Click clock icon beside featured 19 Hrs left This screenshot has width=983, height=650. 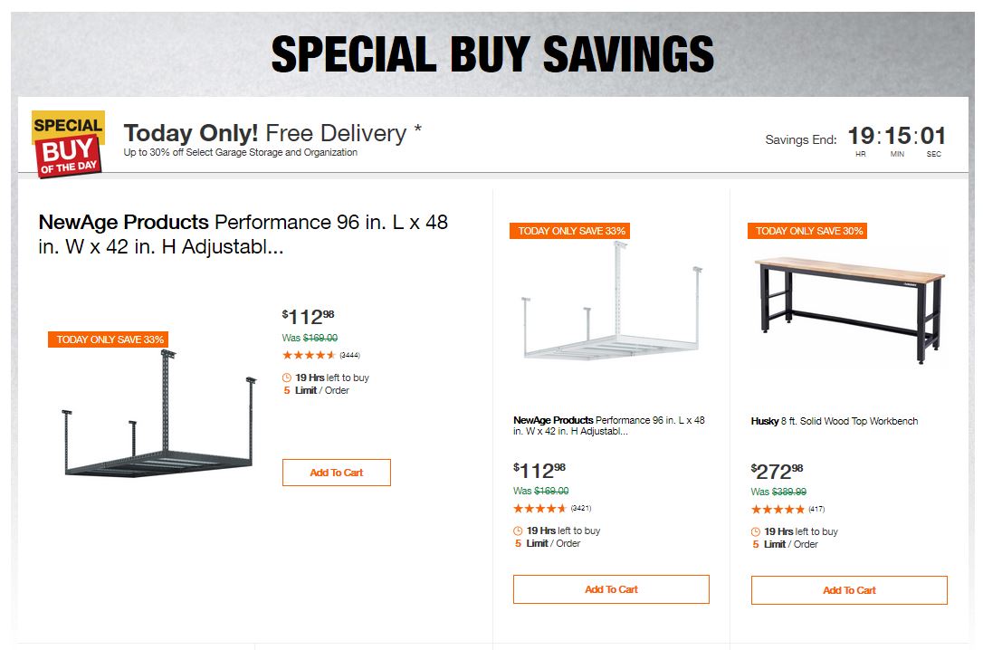[x=287, y=378]
